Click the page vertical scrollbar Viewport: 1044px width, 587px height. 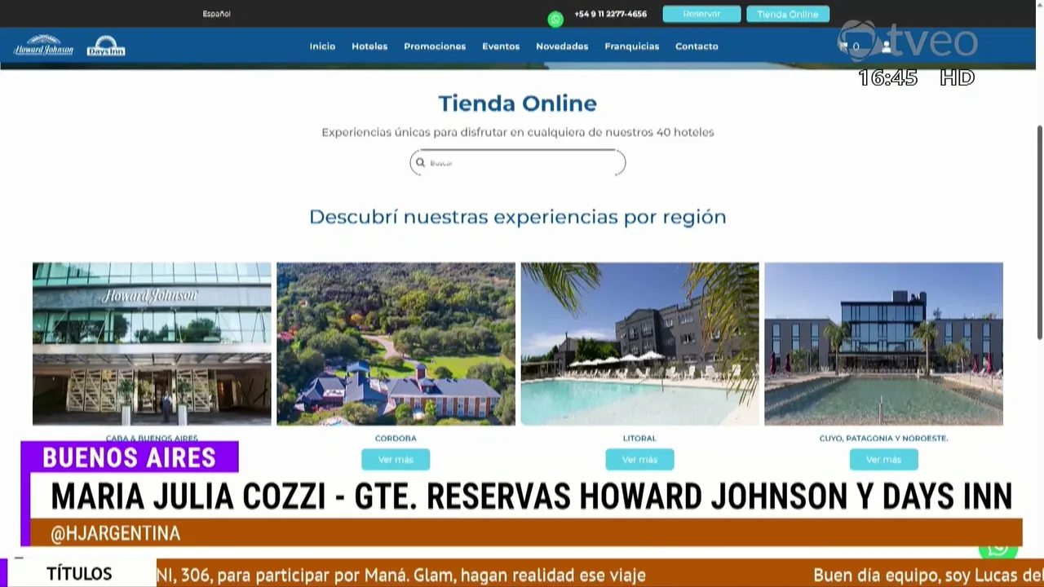(1039, 232)
